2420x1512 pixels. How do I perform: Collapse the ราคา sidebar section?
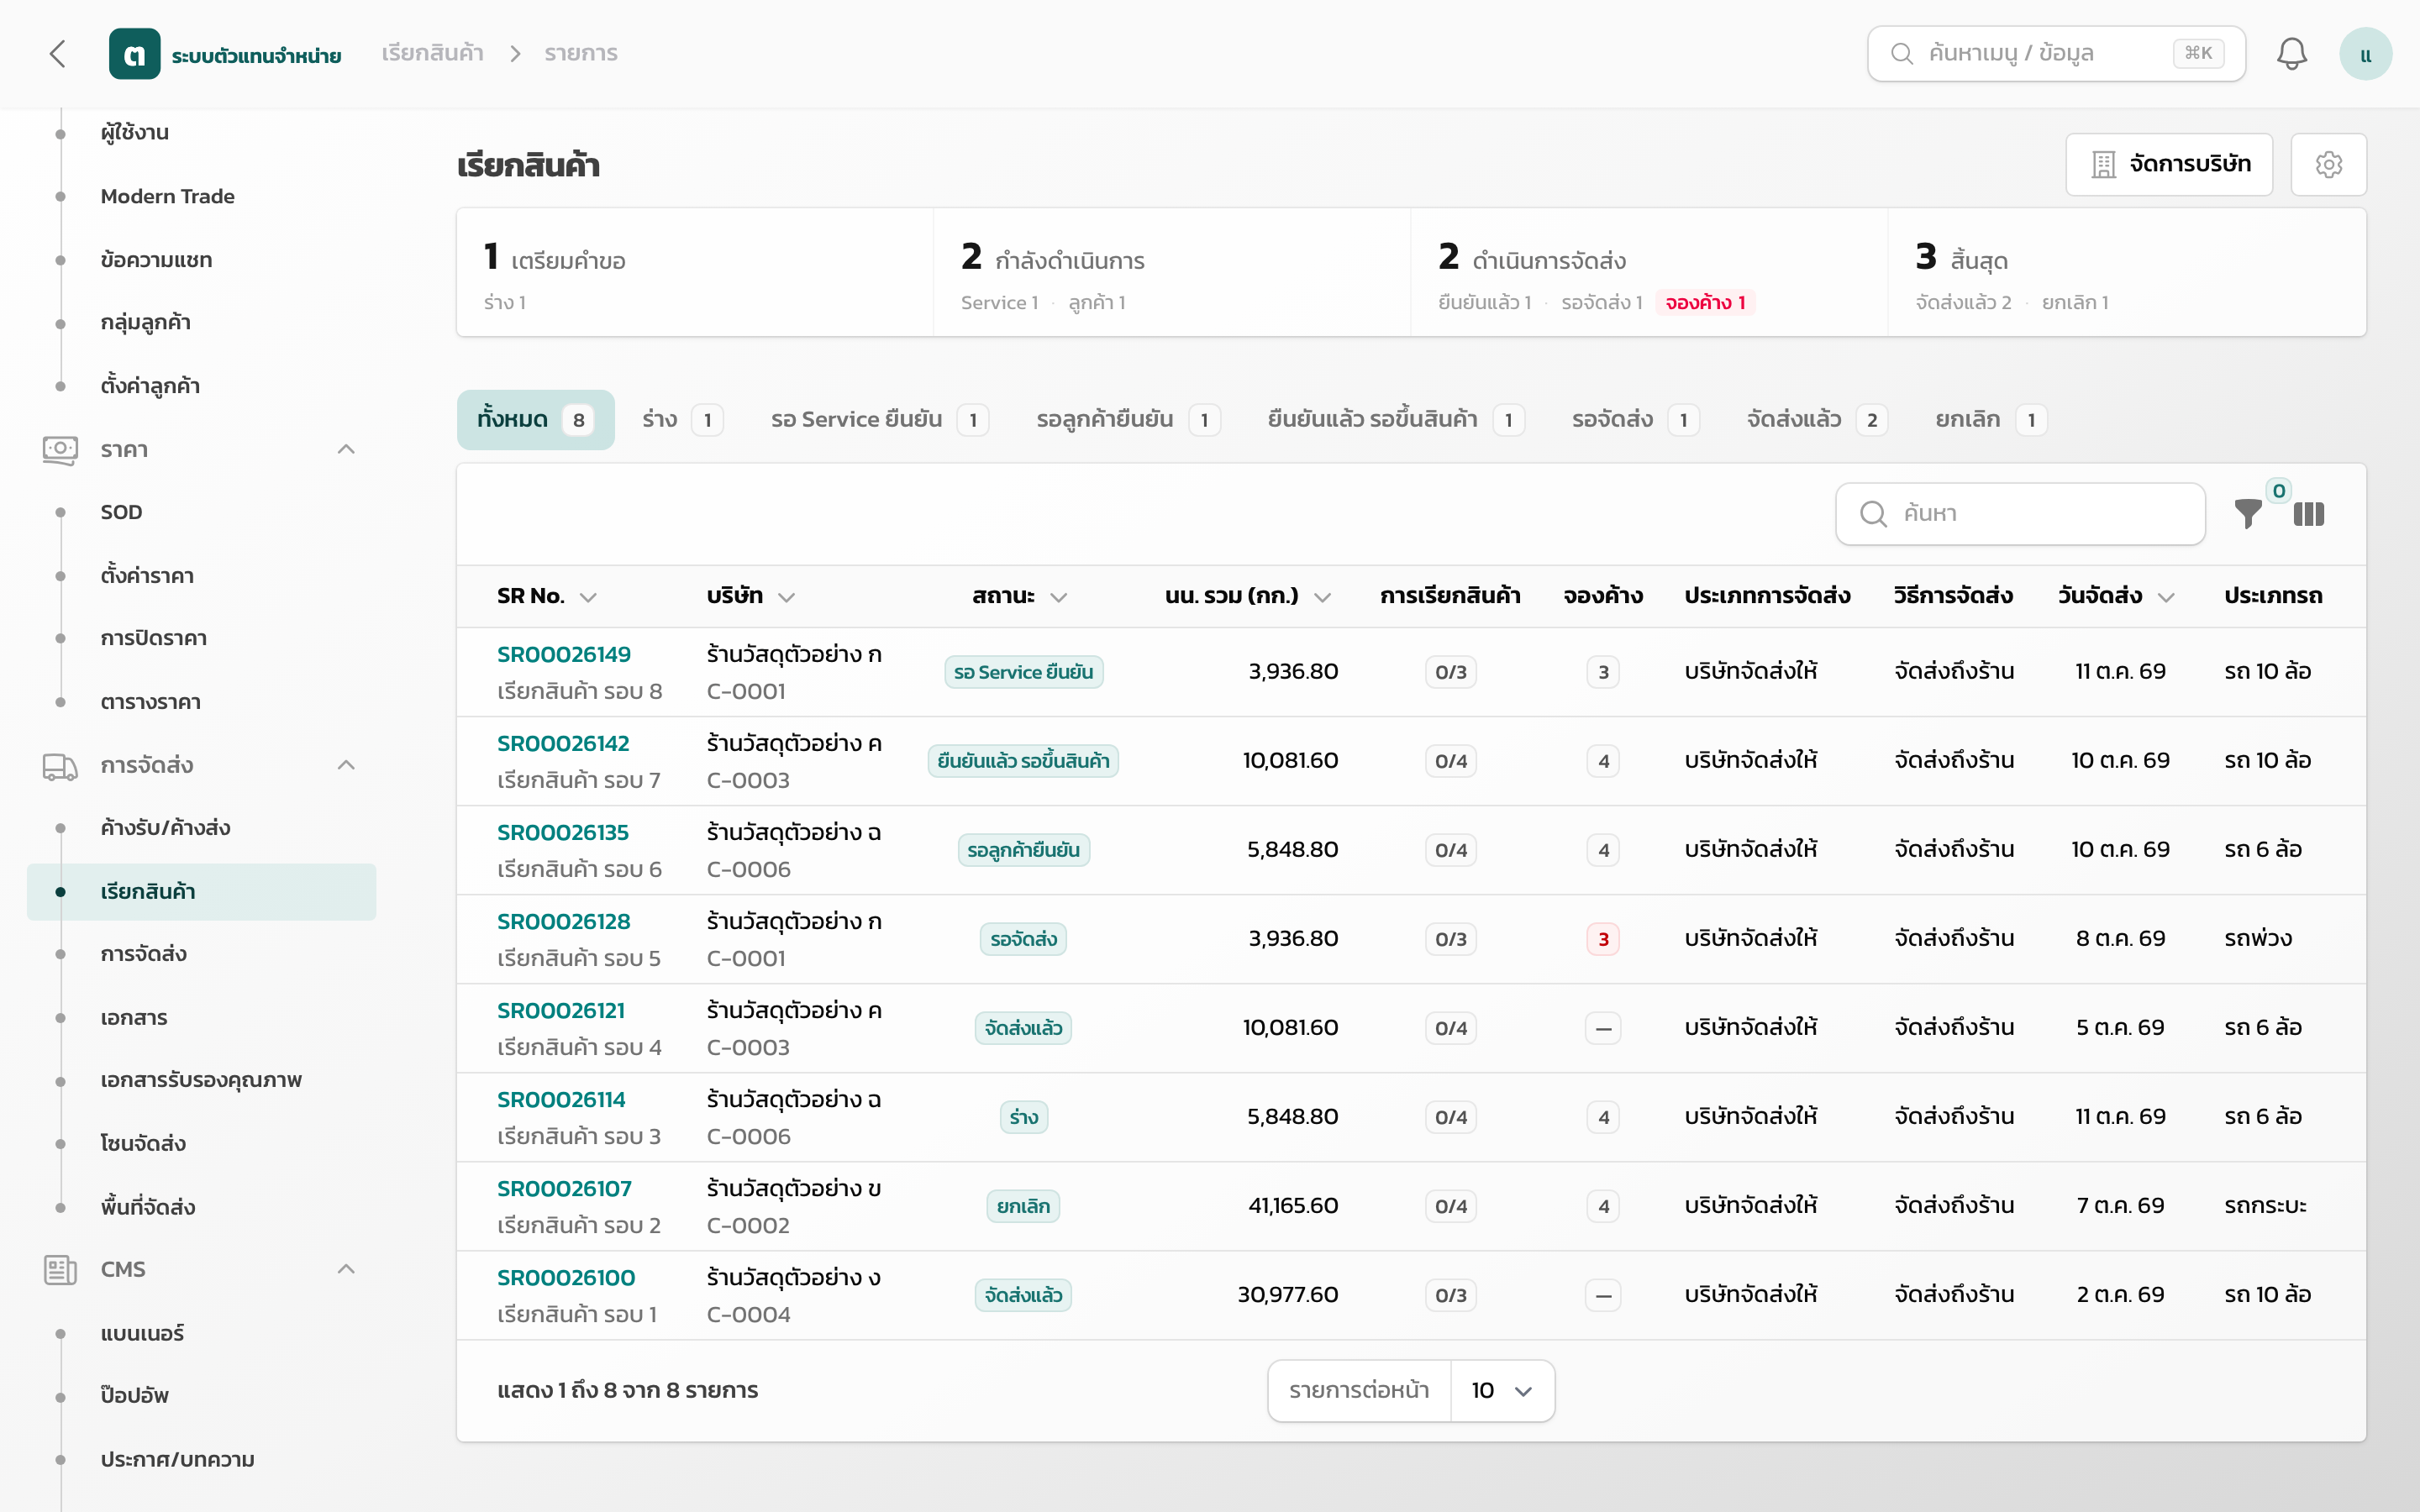coord(346,450)
